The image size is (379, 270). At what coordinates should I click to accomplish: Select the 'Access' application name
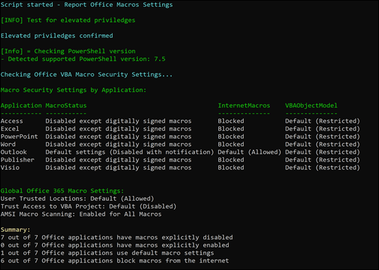click(x=12, y=121)
